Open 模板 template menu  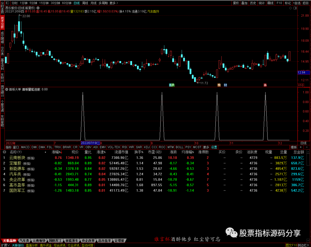[294, 147]
